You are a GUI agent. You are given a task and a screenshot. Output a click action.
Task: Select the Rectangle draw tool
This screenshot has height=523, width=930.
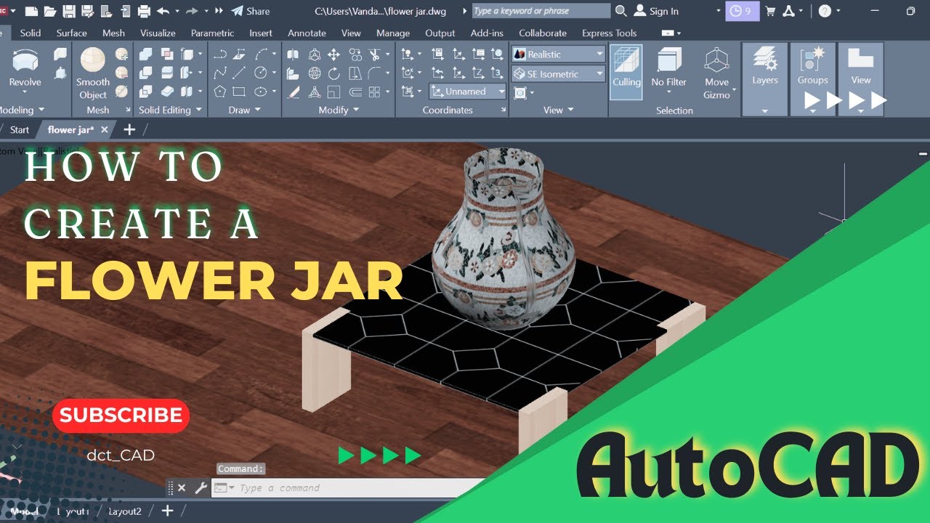pos(239,92)
